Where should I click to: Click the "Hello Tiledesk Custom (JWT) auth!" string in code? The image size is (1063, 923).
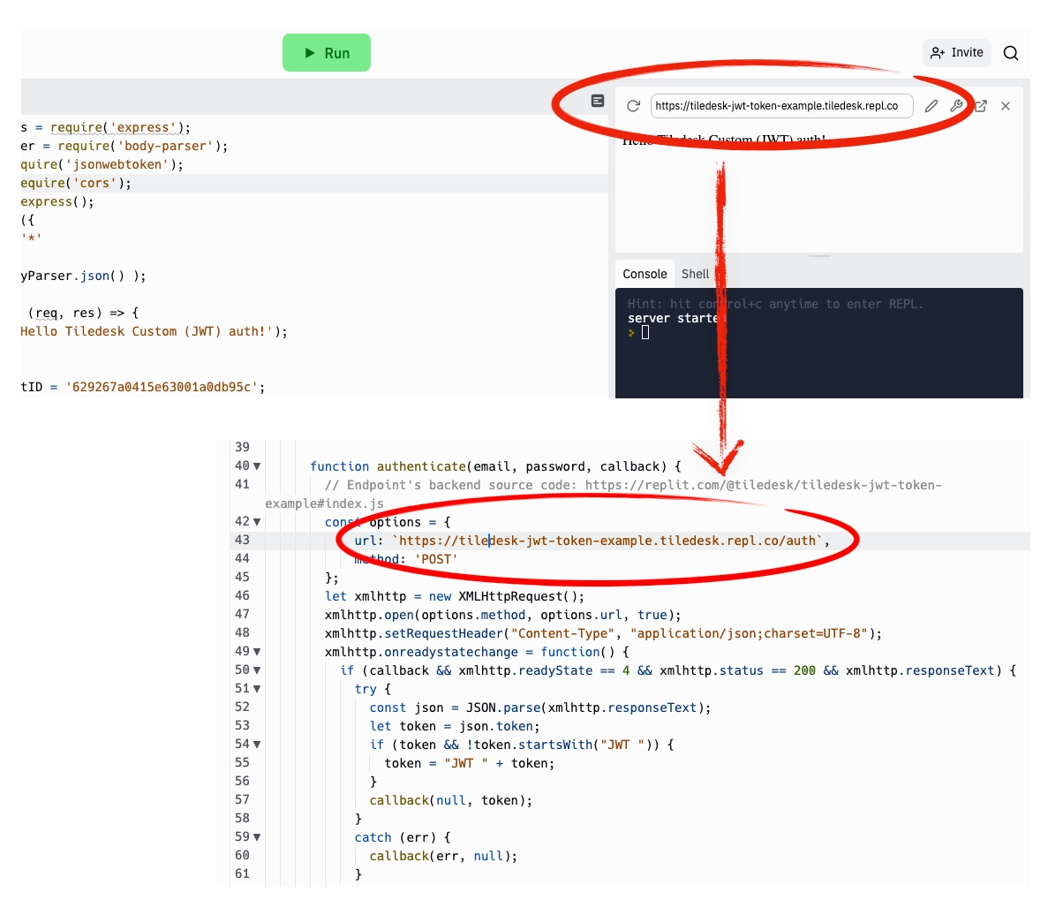[x=147, y=331]
